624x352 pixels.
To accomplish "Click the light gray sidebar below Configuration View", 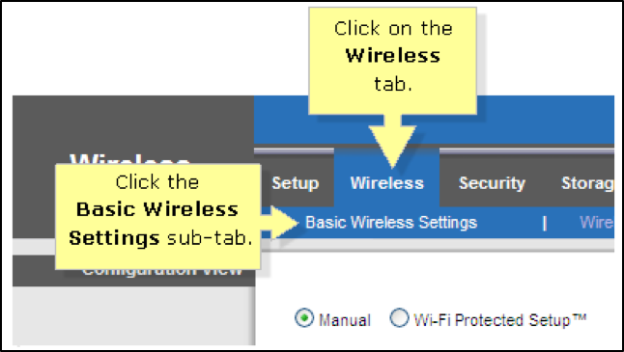I will [x=133, y=315].
